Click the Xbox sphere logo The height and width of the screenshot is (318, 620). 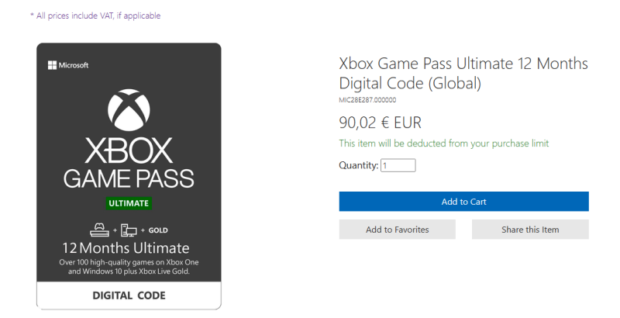coord(129,111)
